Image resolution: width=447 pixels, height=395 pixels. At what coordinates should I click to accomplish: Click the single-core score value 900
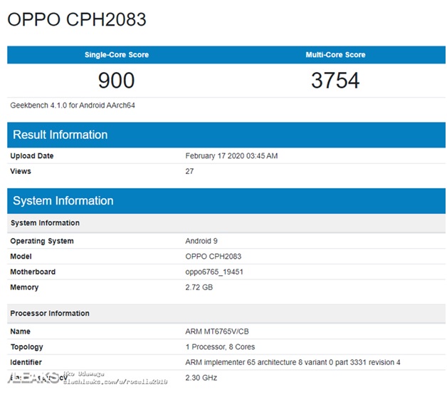pyautogui.click(x=116, y=81)
